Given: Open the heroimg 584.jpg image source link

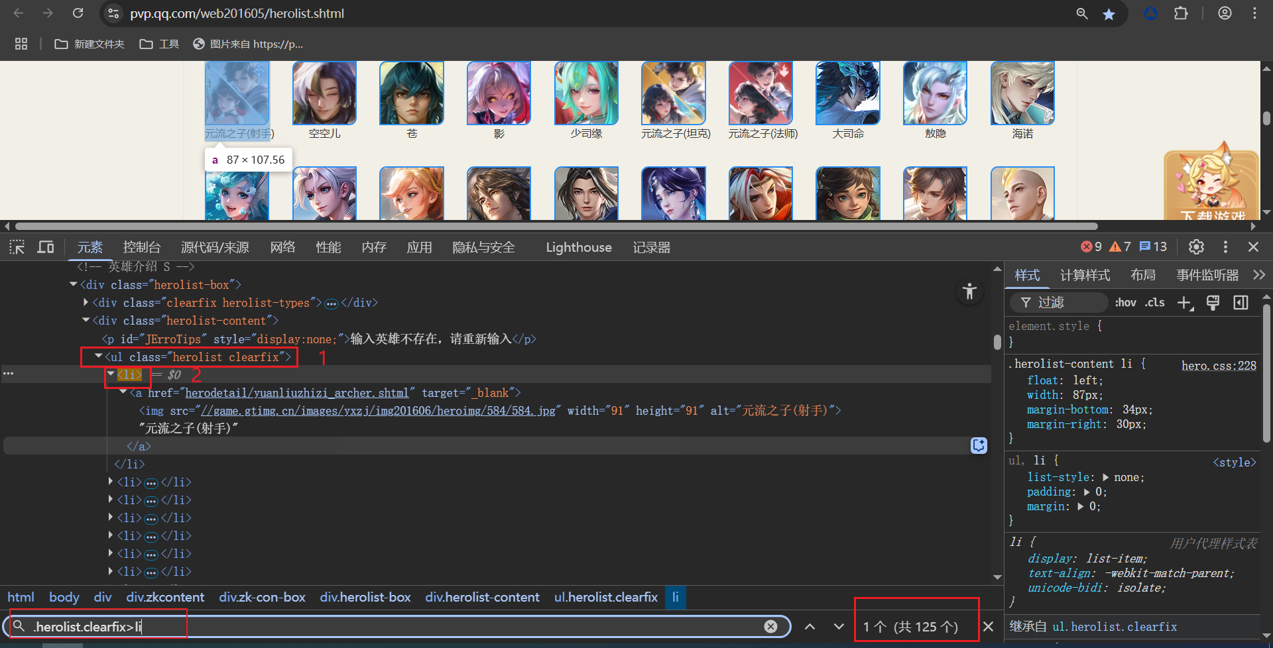Looking at the screenshot, I should point(378,411).
